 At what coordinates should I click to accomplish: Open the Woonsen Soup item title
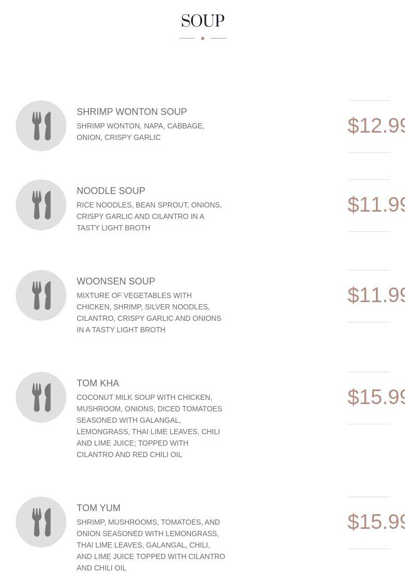pos(115,281)
